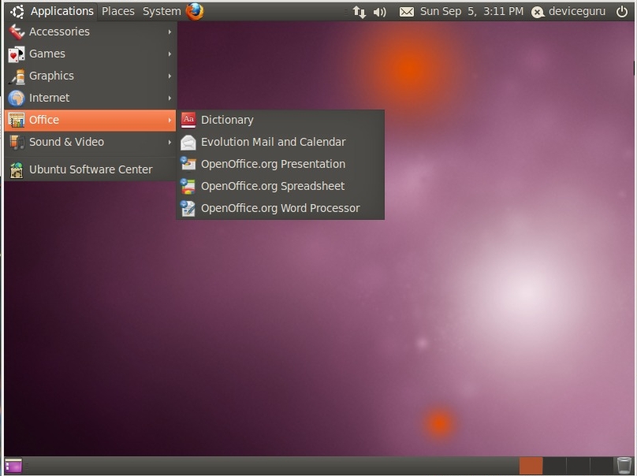Open the Places menu
This screenshot has height=476, width=637.
(117, 11)
